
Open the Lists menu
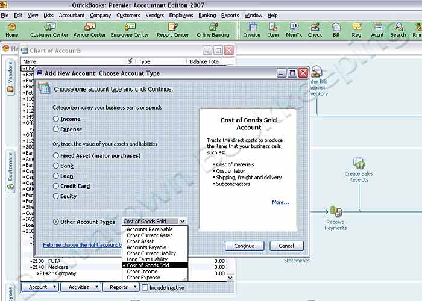tap(48, 15)
